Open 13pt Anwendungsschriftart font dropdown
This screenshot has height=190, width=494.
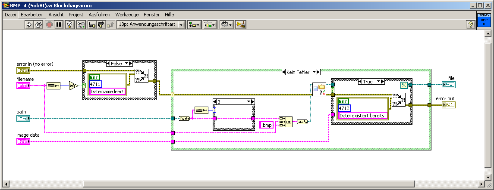coord(151,25)
